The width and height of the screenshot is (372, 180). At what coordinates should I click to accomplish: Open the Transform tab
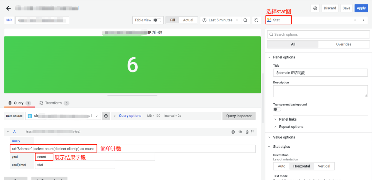tap(54, 103)
